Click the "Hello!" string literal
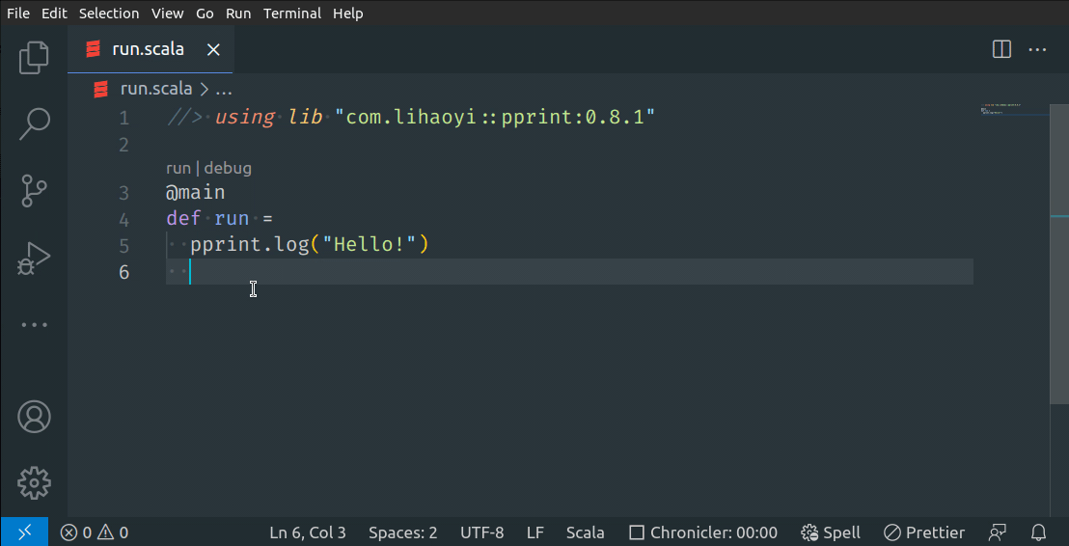 click(x=369, y=244)
